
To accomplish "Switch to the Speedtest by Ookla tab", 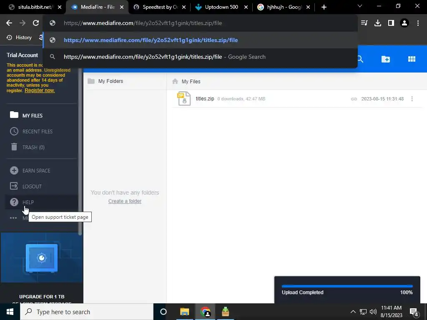I will 160,7.
